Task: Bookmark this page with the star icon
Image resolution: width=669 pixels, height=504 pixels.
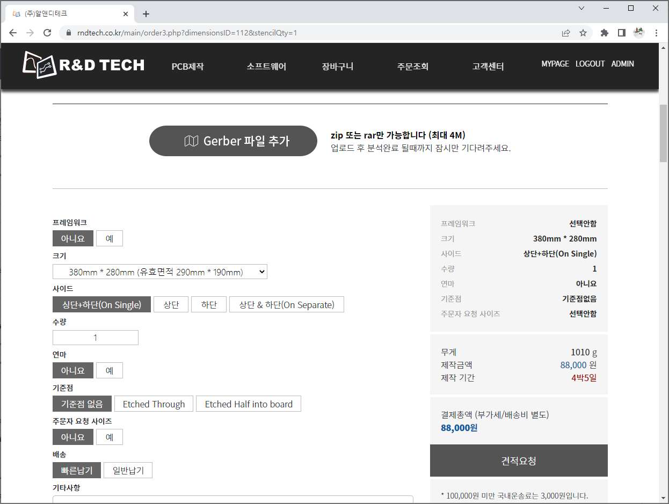Action: [583, 33]
